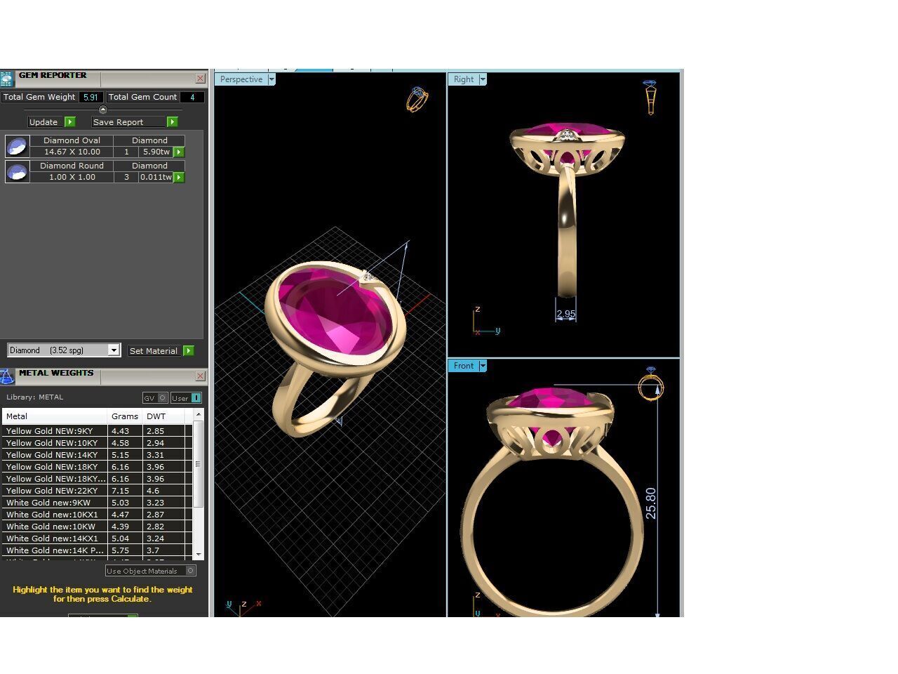Select the Right viewport label
898x674 pixels.
(463, 79)
